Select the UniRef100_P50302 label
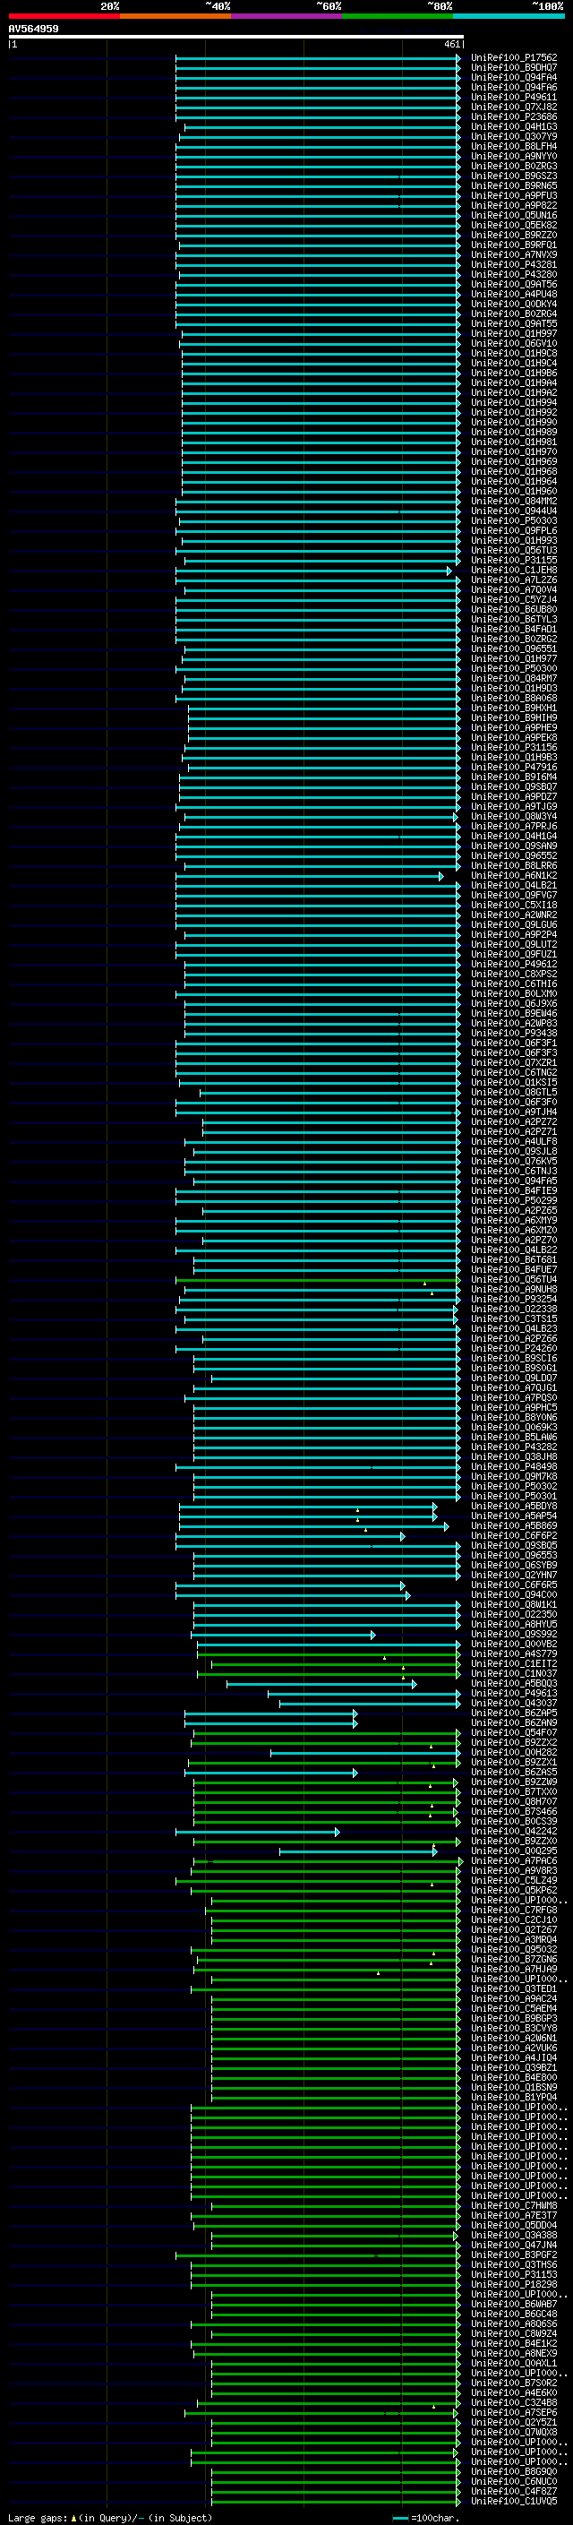This screenshot has width=573, height=2525. pyautogui.click(x=513, y=1487)
